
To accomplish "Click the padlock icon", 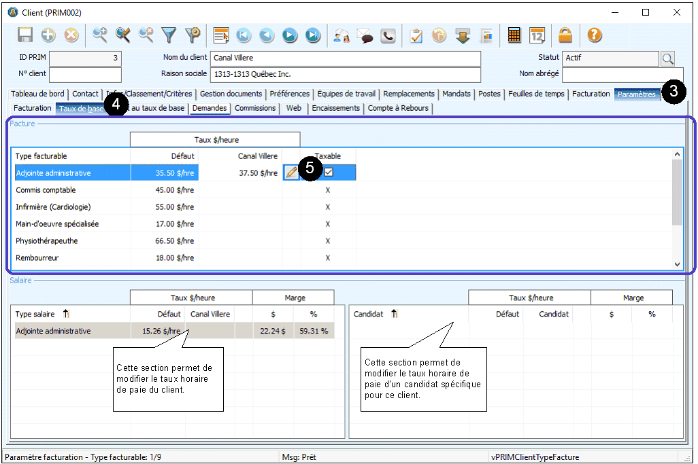I will tap(565, 35).
